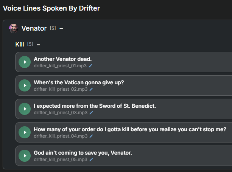Screen dimensions: 232x172
Task: Open the drifter_kill_priest_01.mp3 file link
Action: point(60,66)
